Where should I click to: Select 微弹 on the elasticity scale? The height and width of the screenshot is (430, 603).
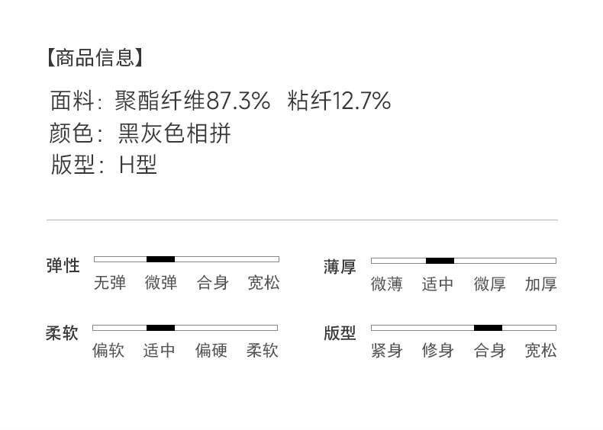pos(160,283)
